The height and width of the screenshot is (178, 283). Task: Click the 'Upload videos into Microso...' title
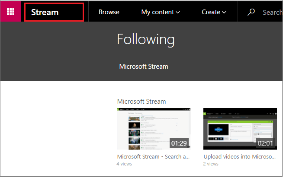coord(239,156)
